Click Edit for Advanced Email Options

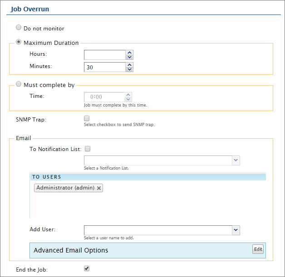258,249
